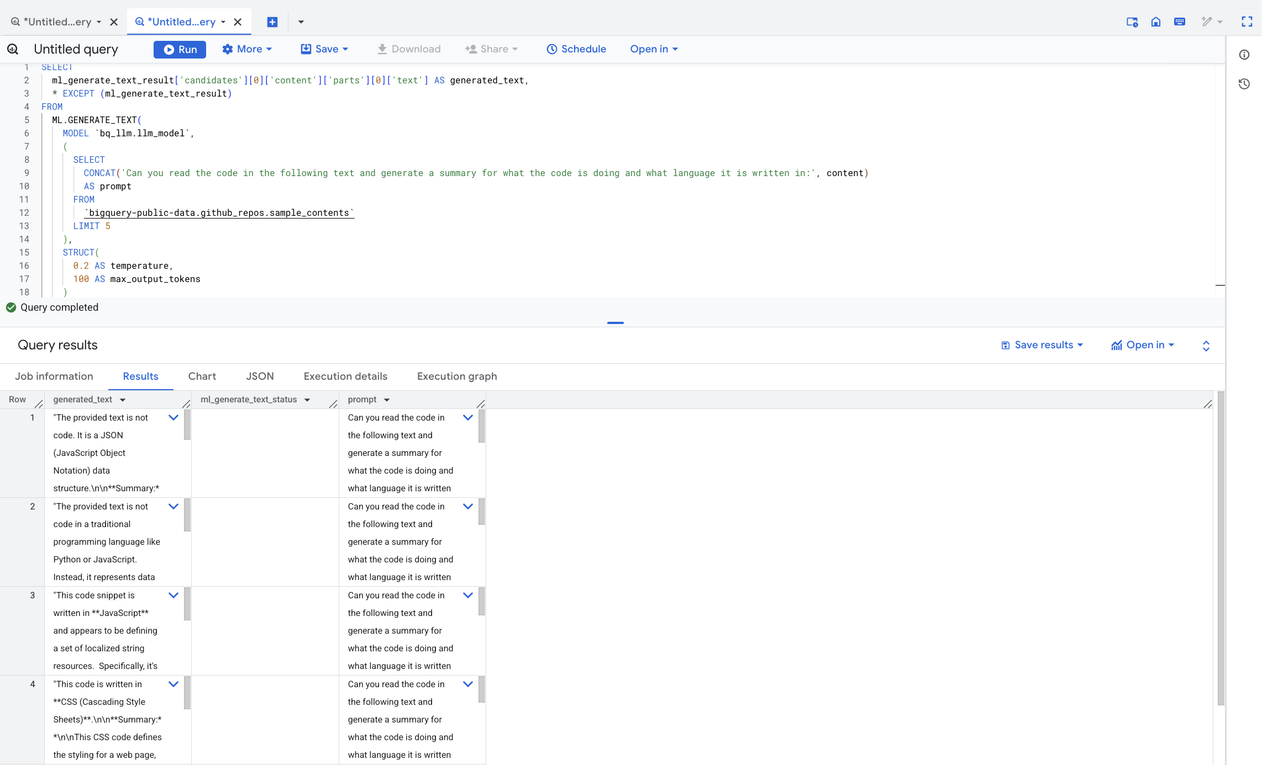Expand generated_text cell in row 2

173,507
